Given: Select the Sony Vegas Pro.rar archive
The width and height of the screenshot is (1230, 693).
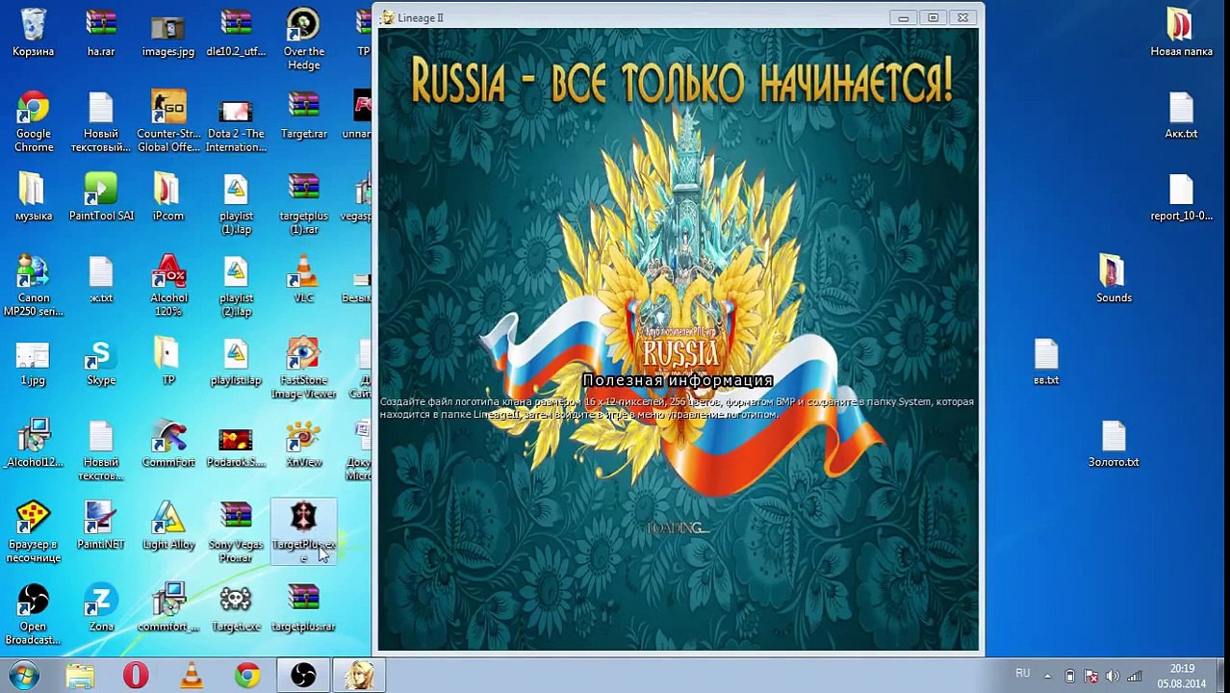Looking at the screenshot, I should [x=236, y=532].
